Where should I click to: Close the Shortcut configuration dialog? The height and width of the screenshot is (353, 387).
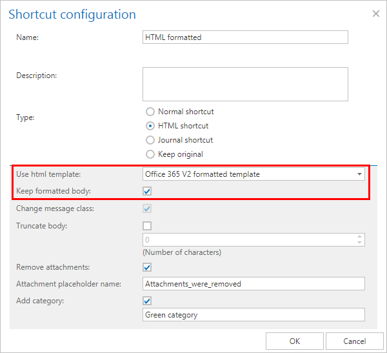pos(375,13)
